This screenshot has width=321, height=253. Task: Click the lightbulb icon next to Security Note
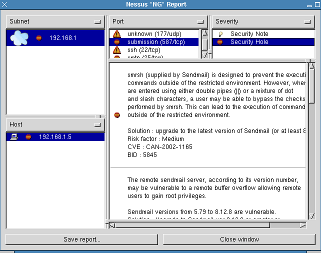pyautogui.click(x=220, y=34)
